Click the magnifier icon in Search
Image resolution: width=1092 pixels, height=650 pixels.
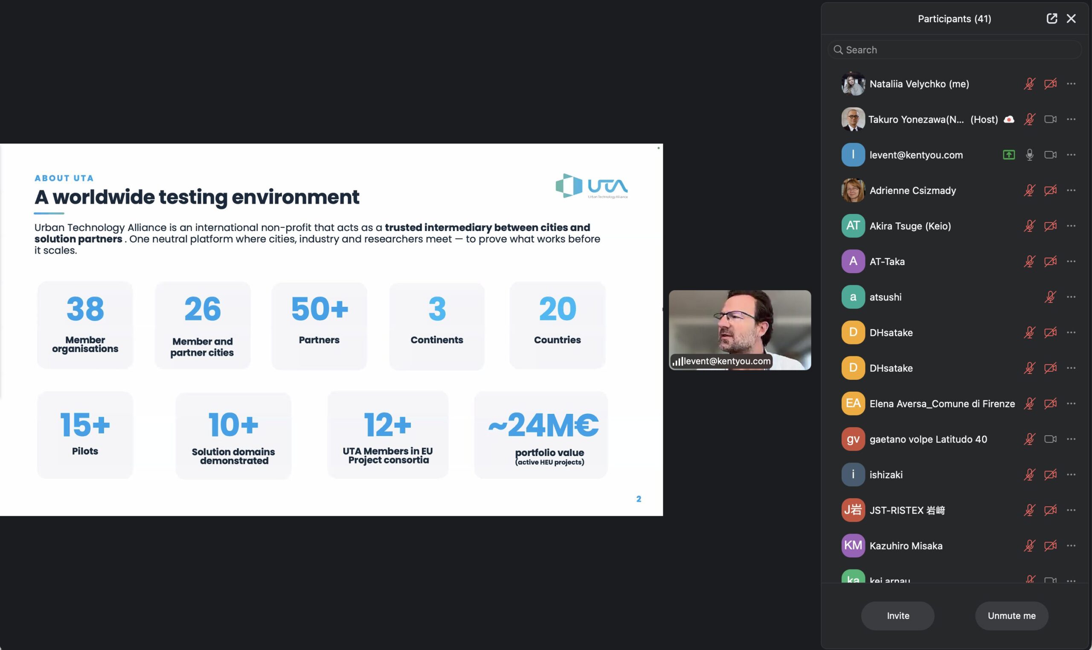(x=838, y=49)
